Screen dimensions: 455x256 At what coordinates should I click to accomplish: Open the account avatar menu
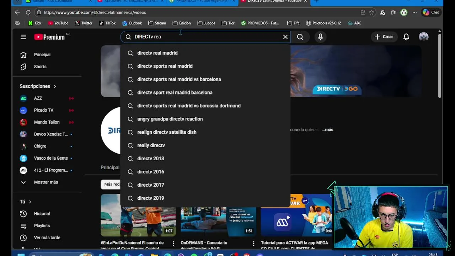[x=424, y=37]
